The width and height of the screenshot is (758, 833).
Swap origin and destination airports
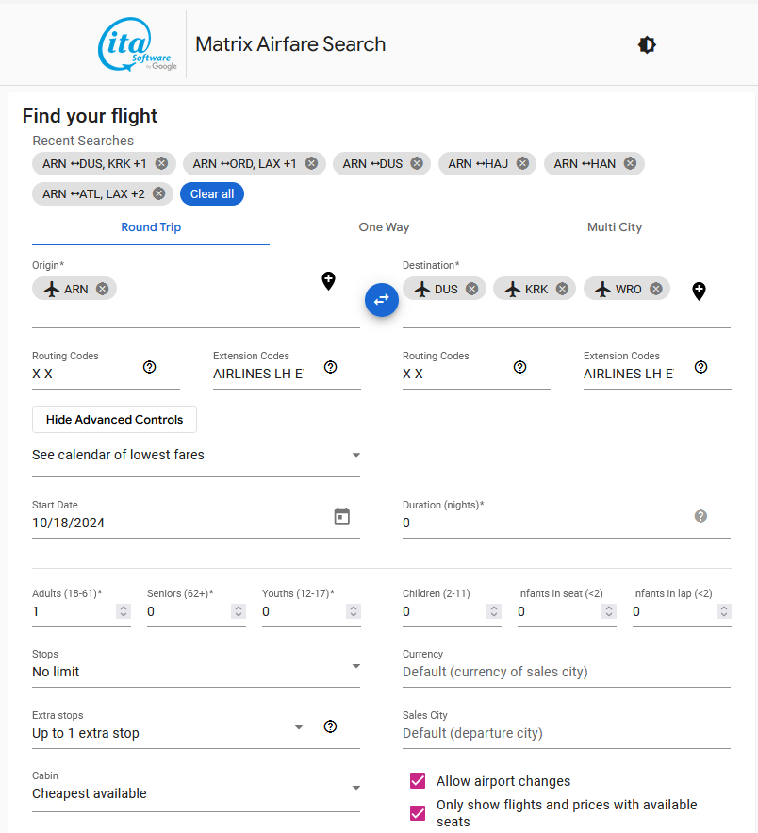point(382,299)
